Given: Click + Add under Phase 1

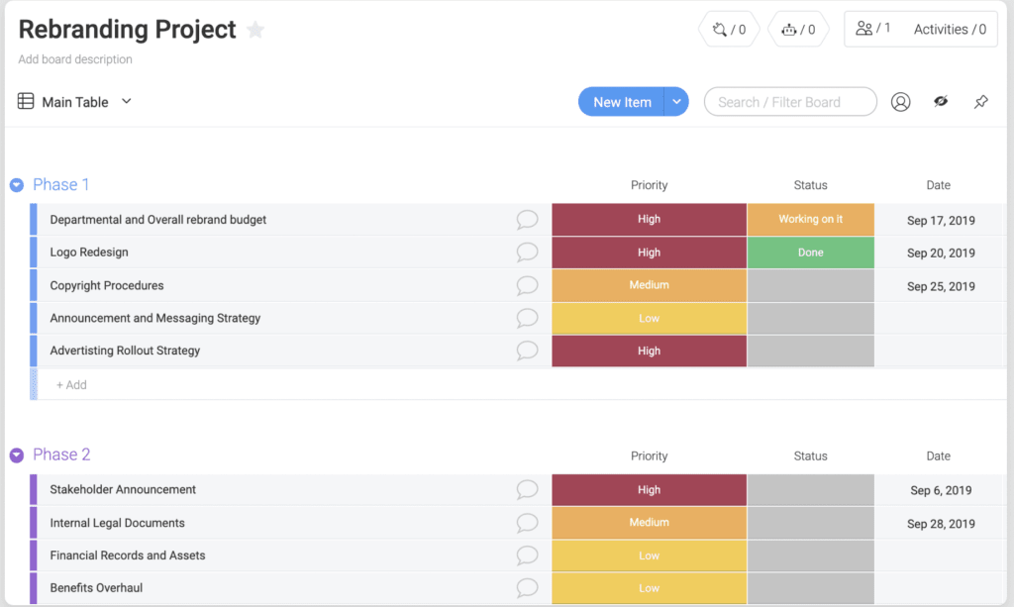Looking at the screenshot, I should [x=71, y=384].
